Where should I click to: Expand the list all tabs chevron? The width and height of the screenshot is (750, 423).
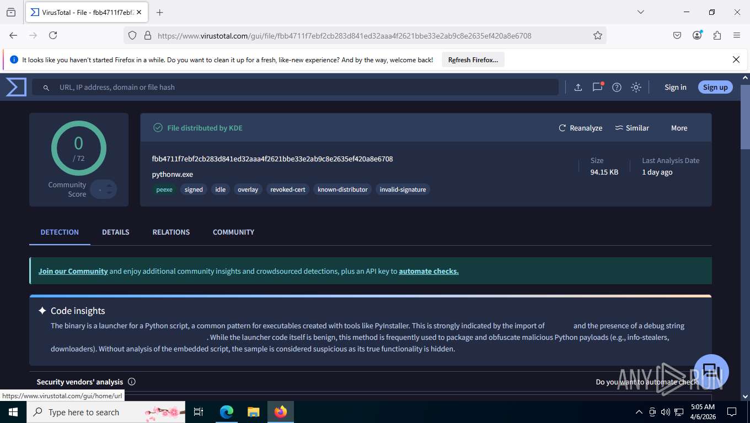coord(640,12)
